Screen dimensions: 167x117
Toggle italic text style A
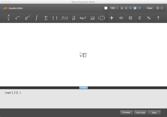(139, 8)
